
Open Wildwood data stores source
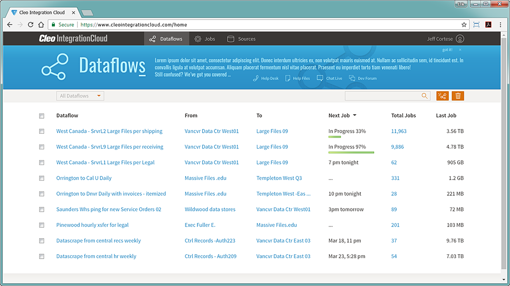tap(210, 209)
